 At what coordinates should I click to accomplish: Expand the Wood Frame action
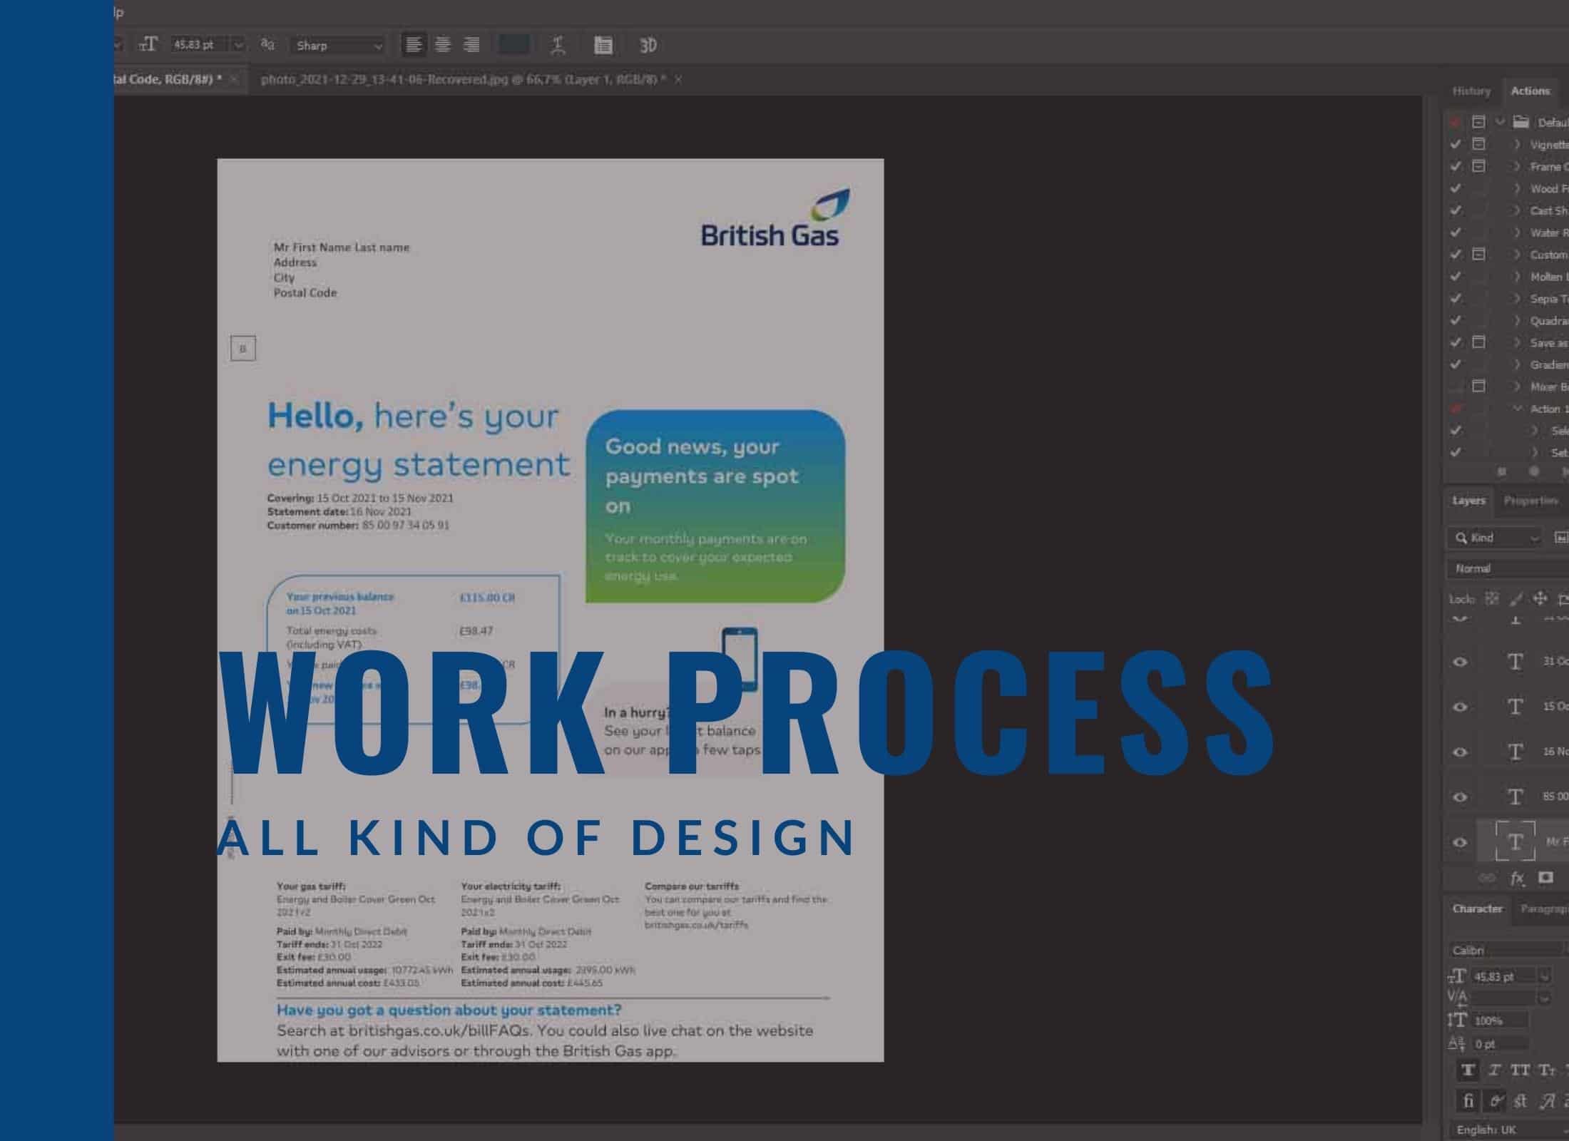[x=1516, y=189]
